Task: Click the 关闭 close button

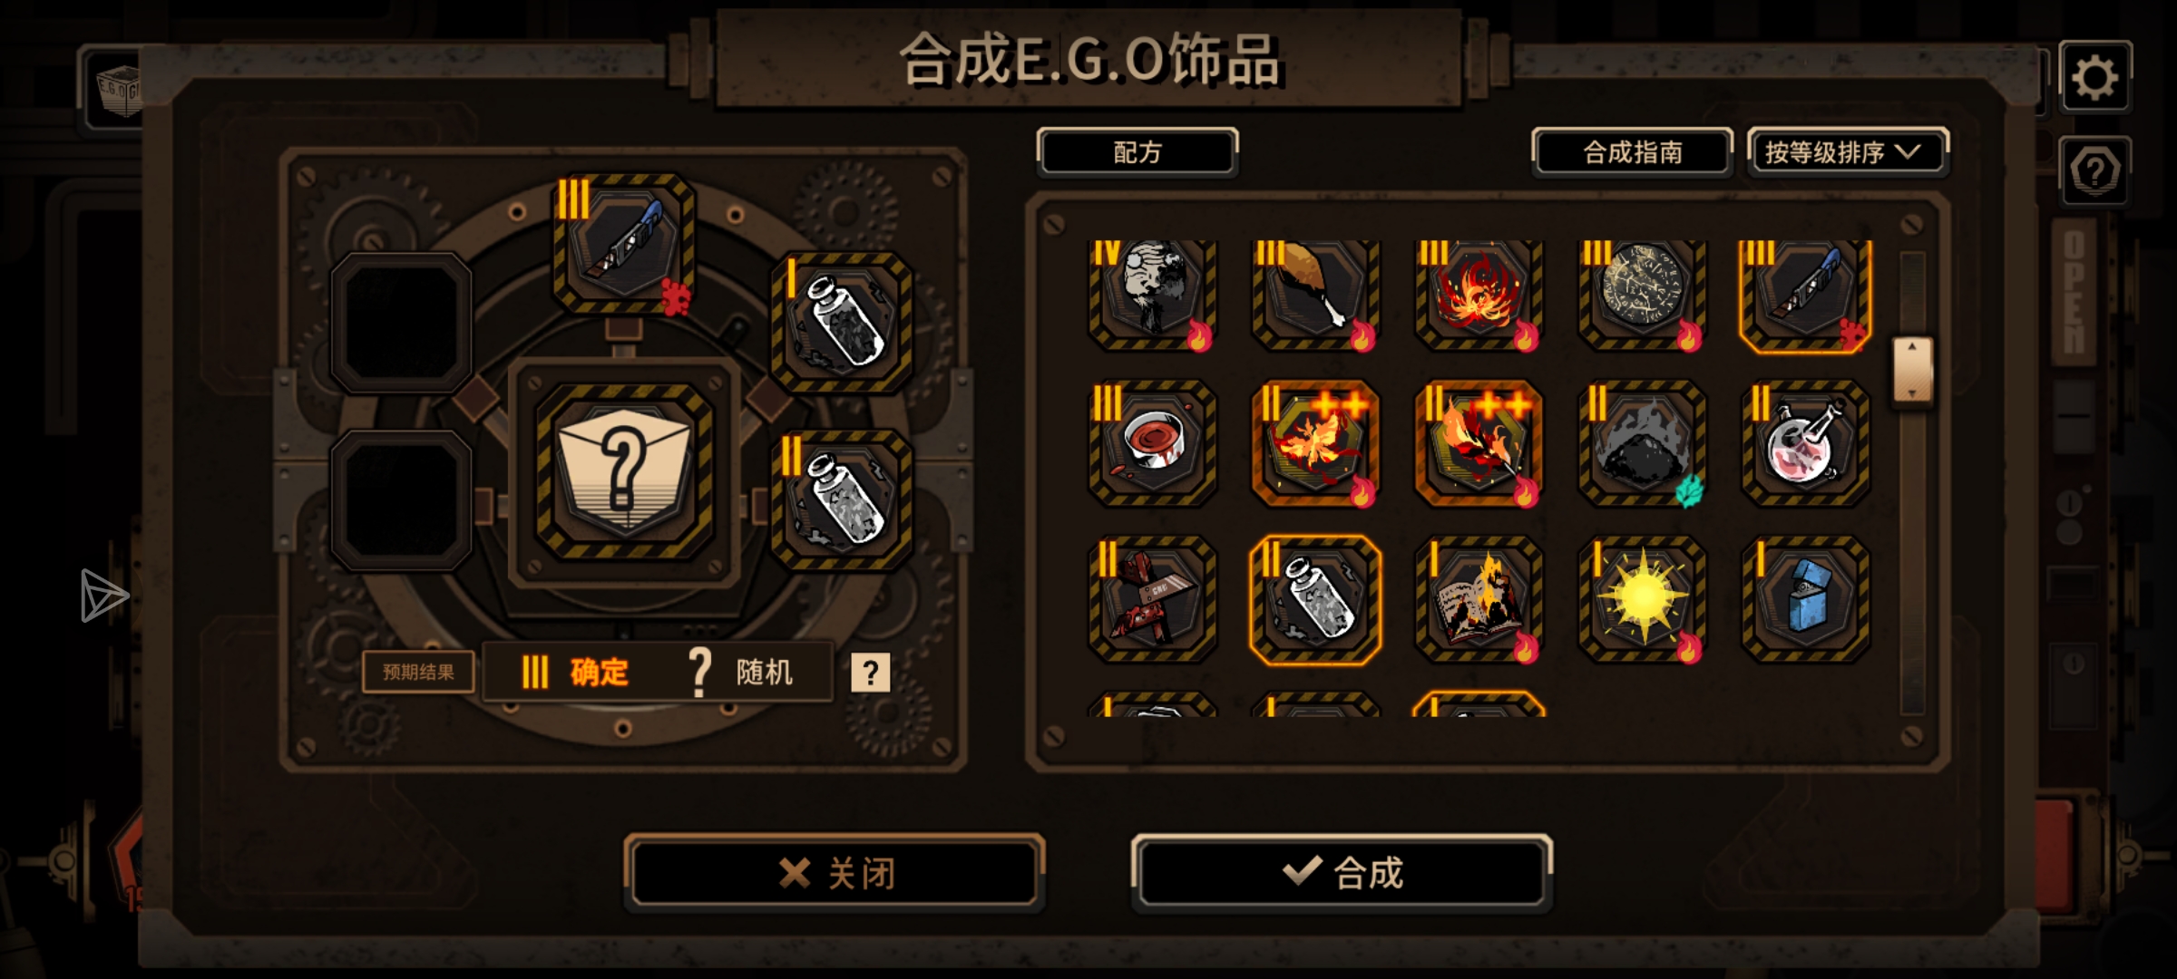Action: coord(835,873)
